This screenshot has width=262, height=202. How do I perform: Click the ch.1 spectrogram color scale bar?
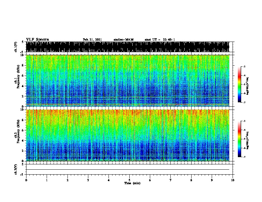click(240, 84)
